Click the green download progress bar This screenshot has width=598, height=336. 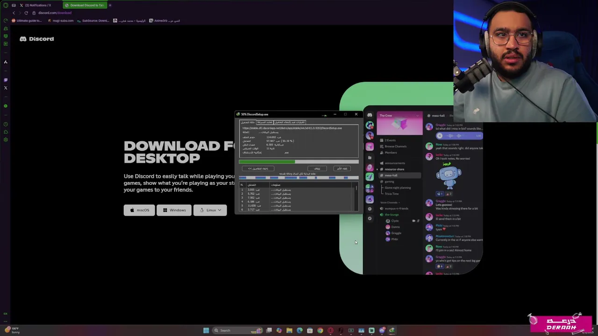(299, 161)
